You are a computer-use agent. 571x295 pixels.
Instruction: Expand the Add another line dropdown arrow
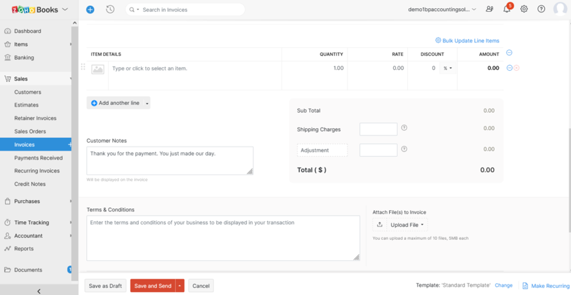pos(147,104)
